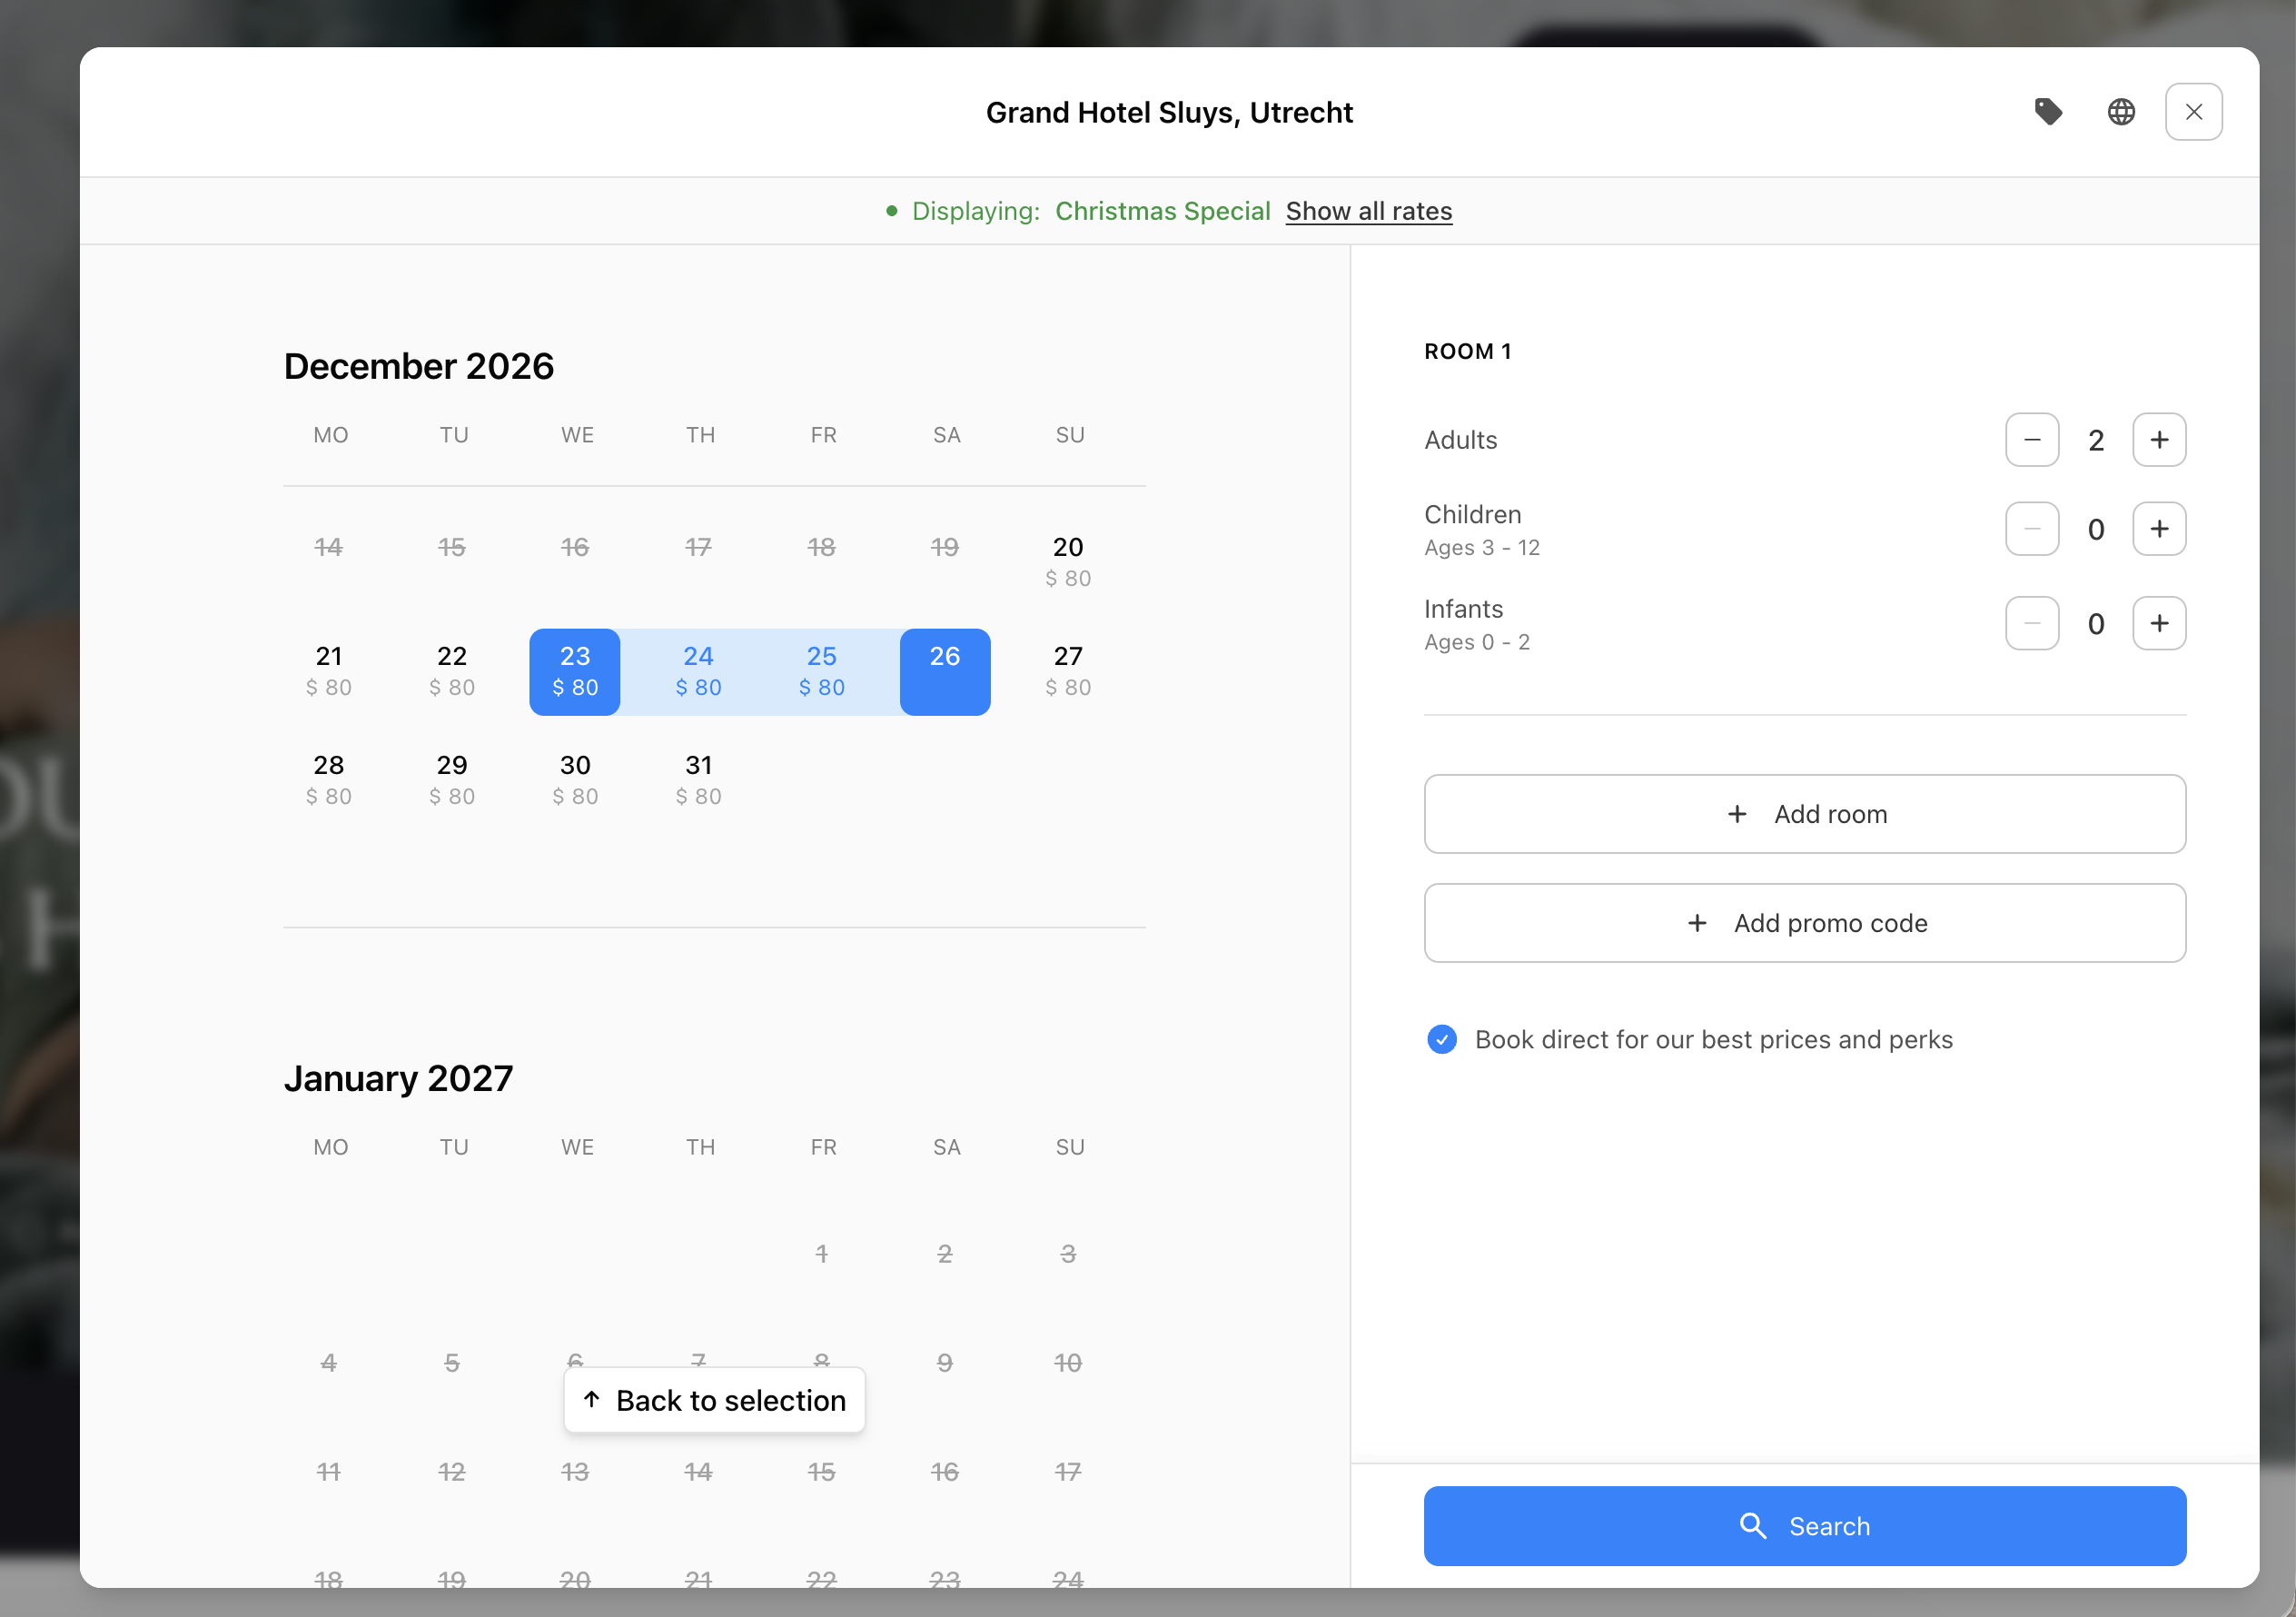Click the Christmas Special rate label
The image size is (2296, 1617).
1162,211
